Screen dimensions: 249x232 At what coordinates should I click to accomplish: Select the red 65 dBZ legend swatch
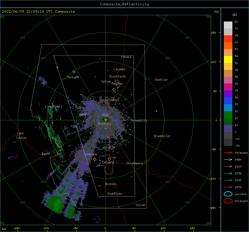[228, 39]
